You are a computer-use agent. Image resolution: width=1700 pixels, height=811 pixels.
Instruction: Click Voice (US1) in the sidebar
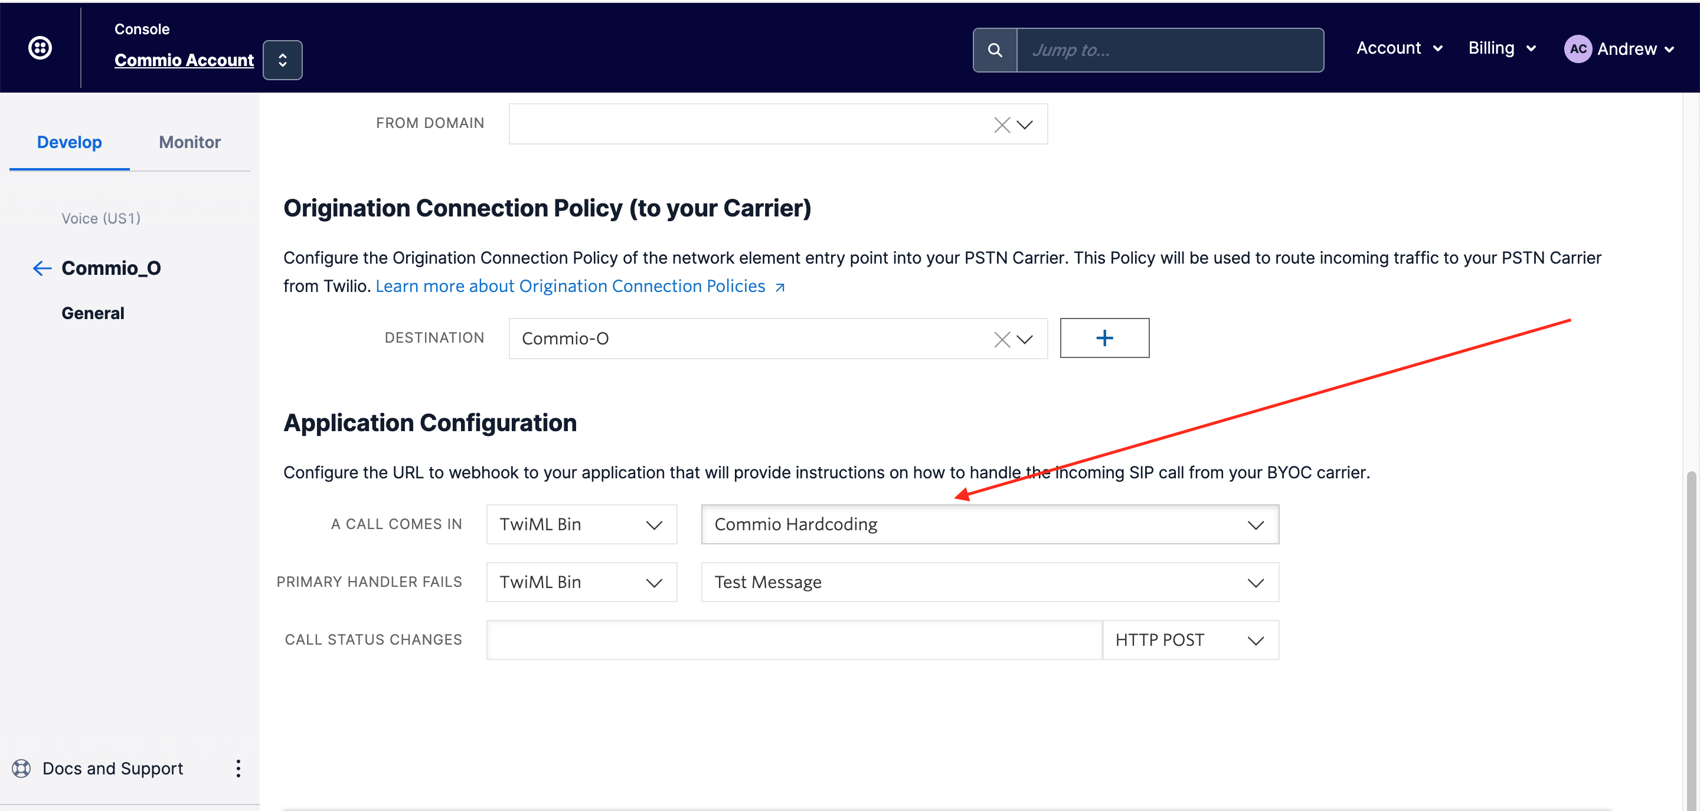pos(101,218)
